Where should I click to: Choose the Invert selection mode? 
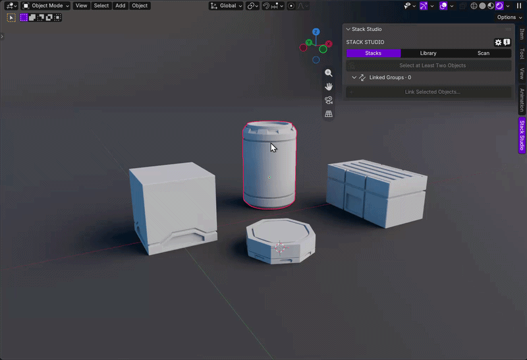point(49,18)
